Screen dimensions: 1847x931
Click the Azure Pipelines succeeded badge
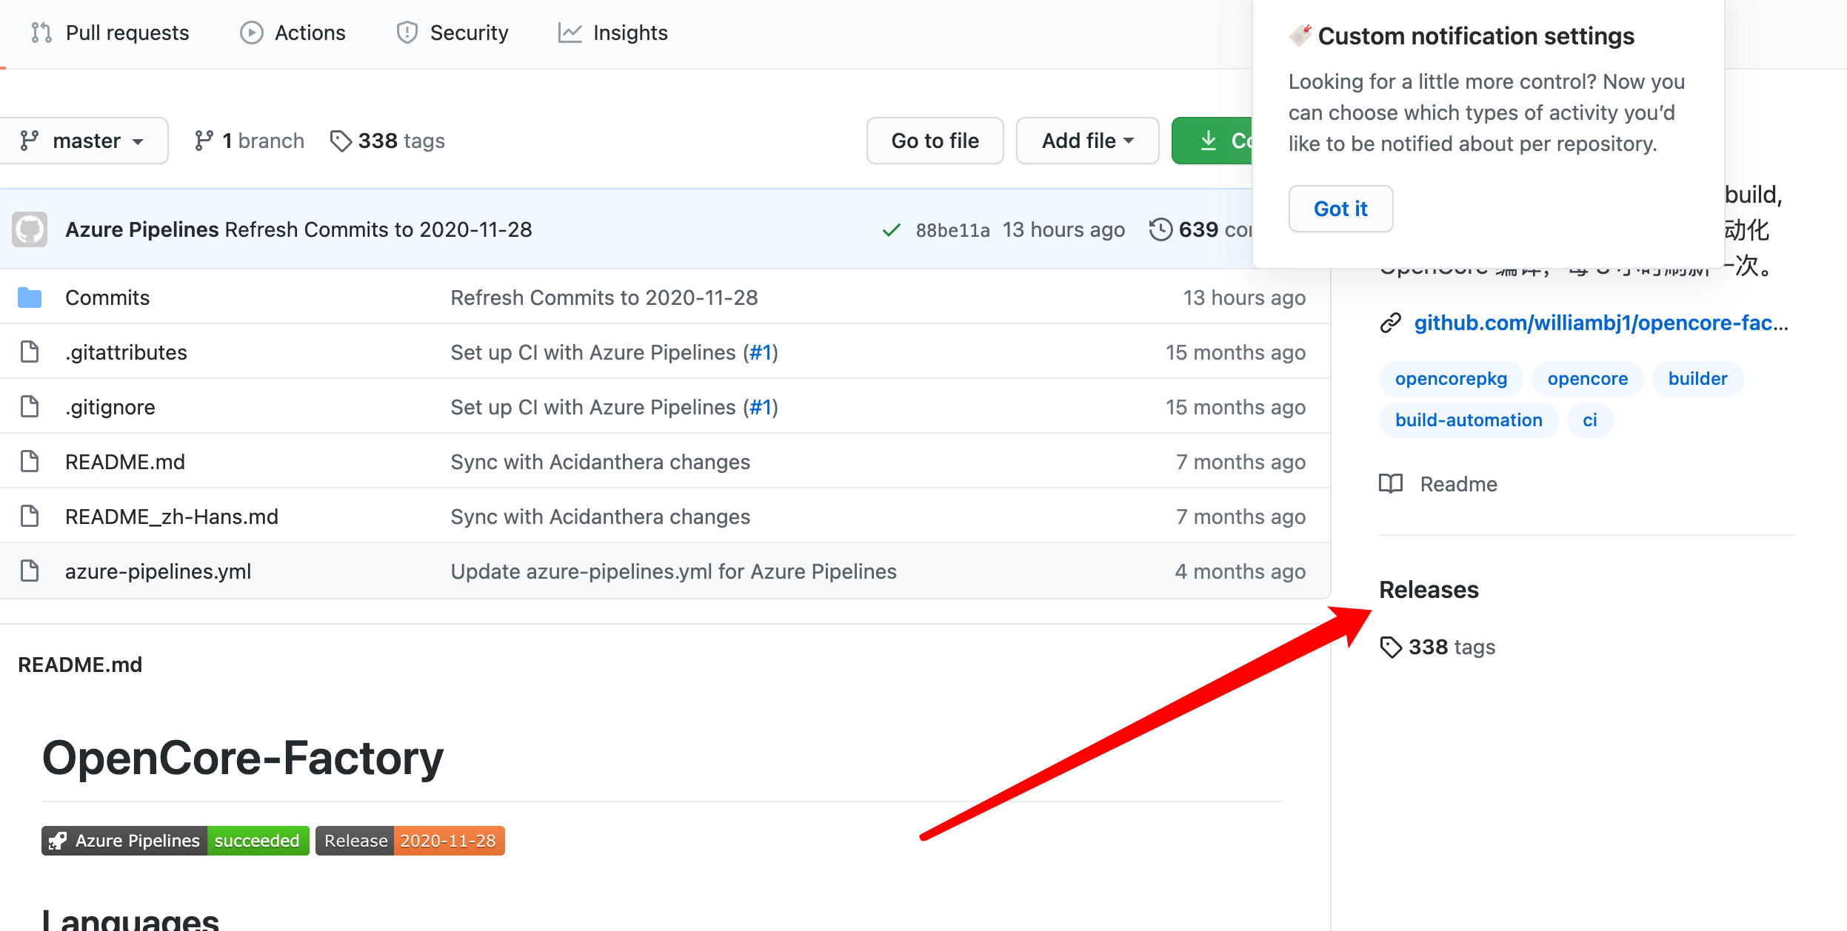(176, 841)
